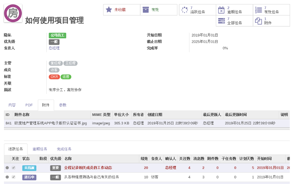Open 有效任务 via the numbered list icon
This screenshot has height=184, width=294.
258,10
